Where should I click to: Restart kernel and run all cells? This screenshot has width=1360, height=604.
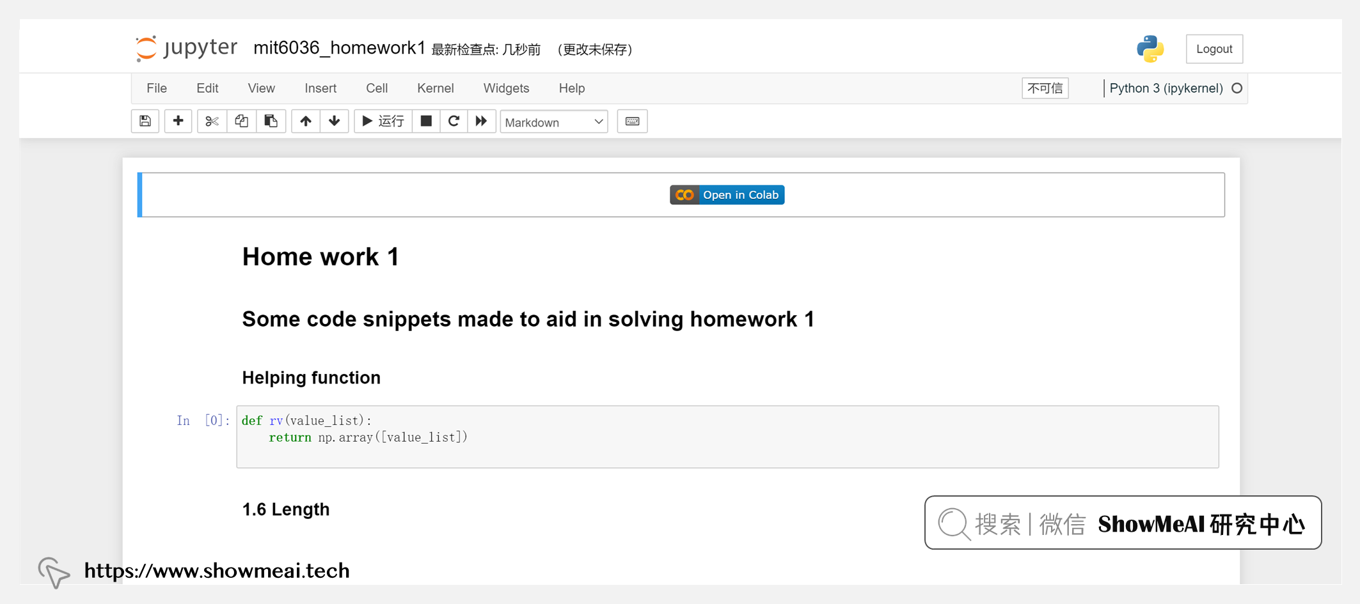coord(482,121)
